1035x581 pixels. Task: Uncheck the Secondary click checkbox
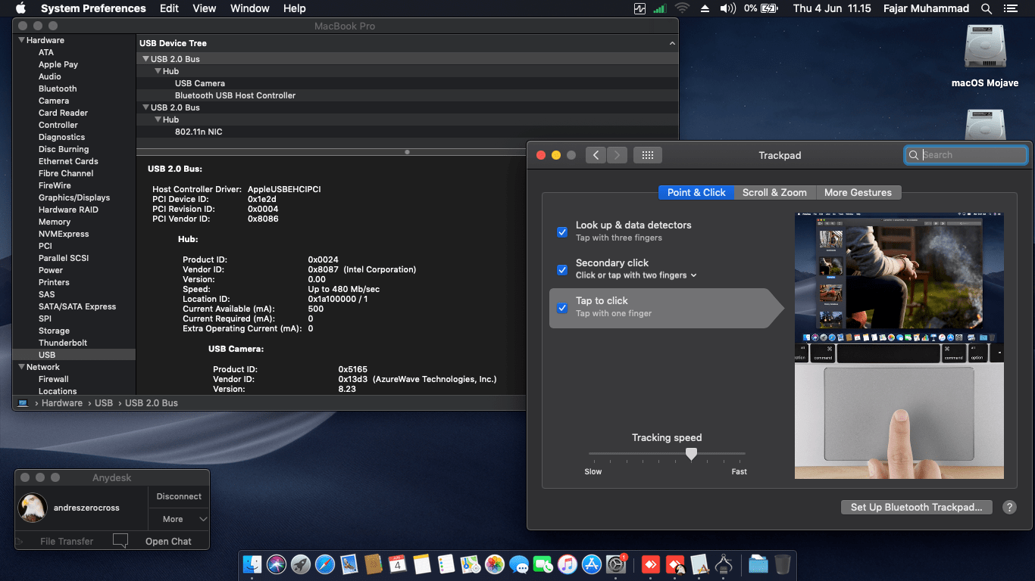562,269
